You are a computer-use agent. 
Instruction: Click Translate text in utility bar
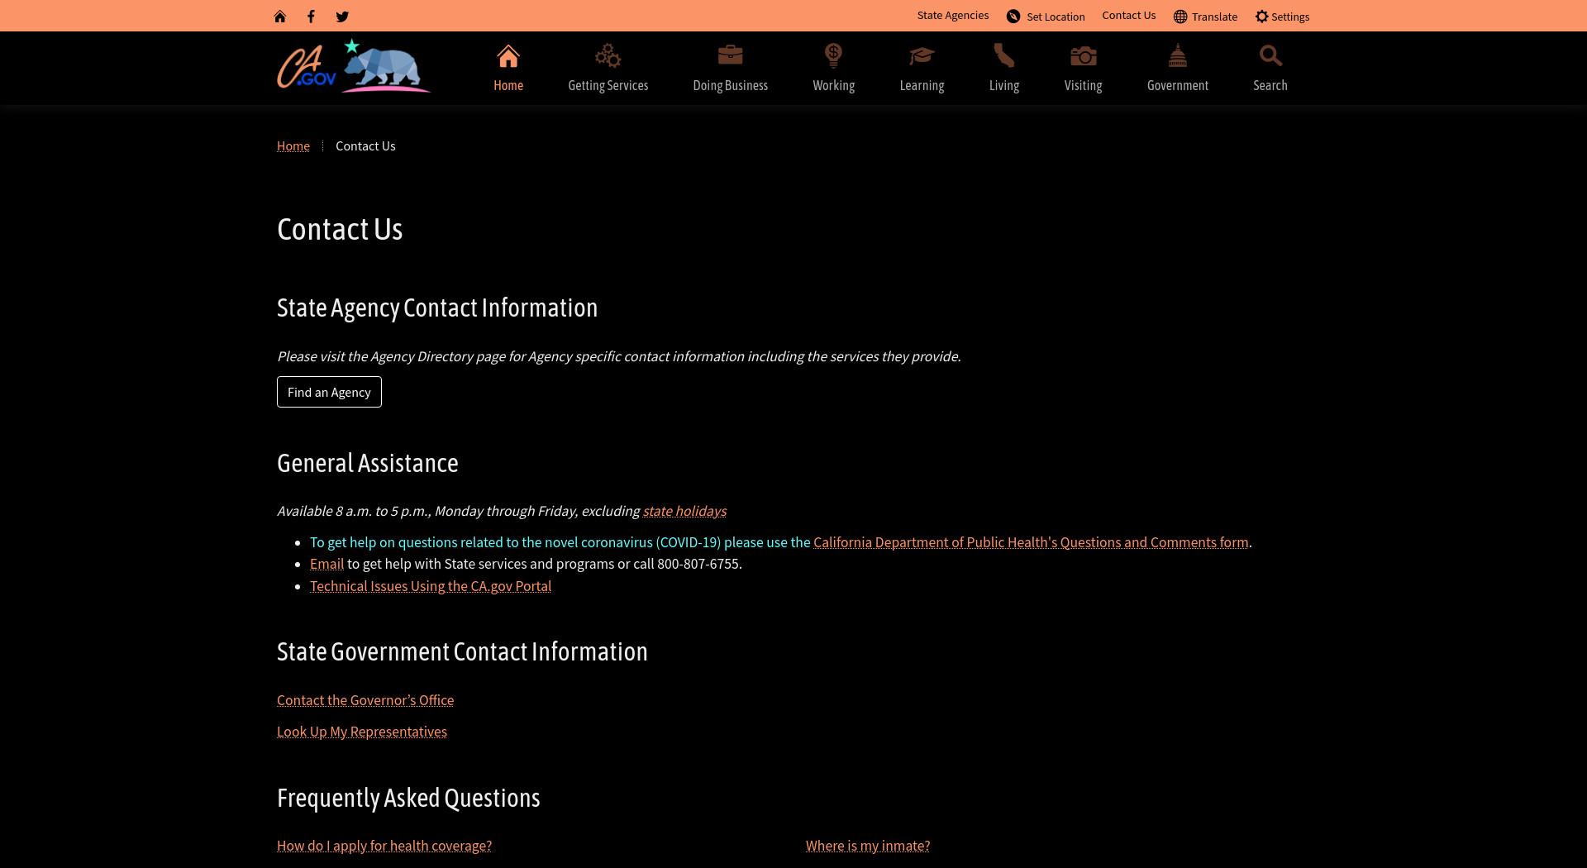point(1214,17)
